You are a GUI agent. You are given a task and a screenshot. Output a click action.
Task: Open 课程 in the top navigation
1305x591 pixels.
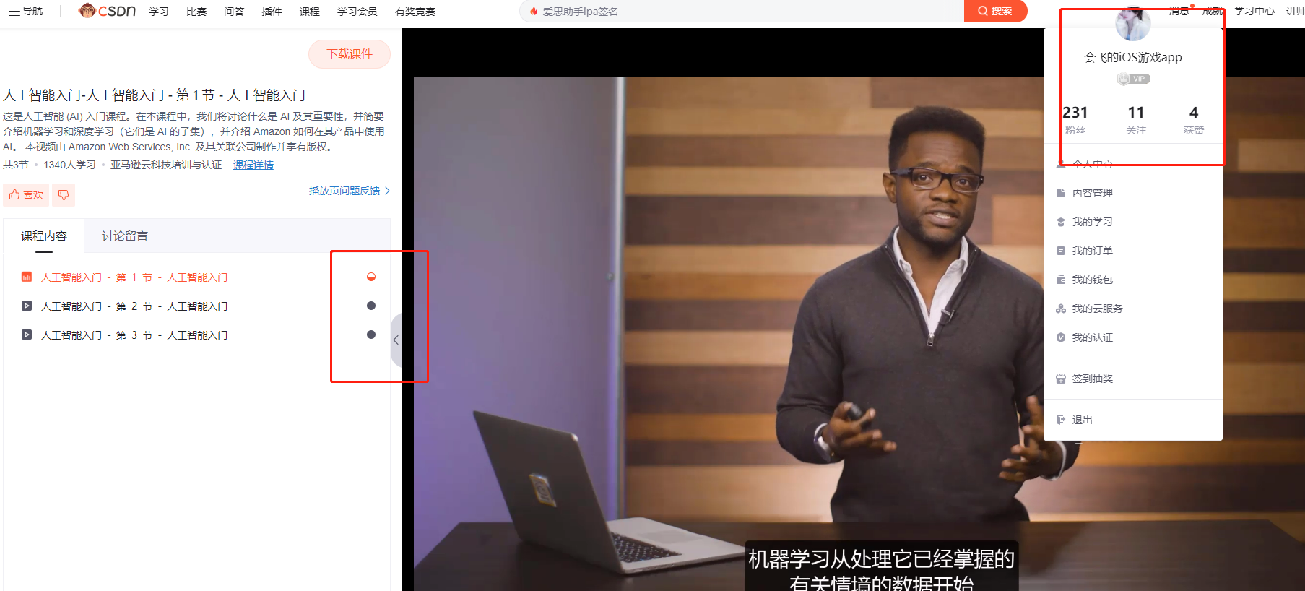pyautogui.click(x=310, y=12)
